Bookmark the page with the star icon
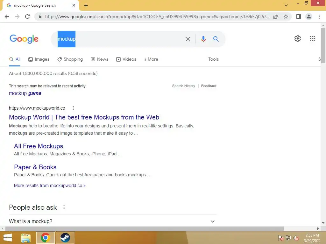This screenshot has width=326, height=244. pos(286,17)
